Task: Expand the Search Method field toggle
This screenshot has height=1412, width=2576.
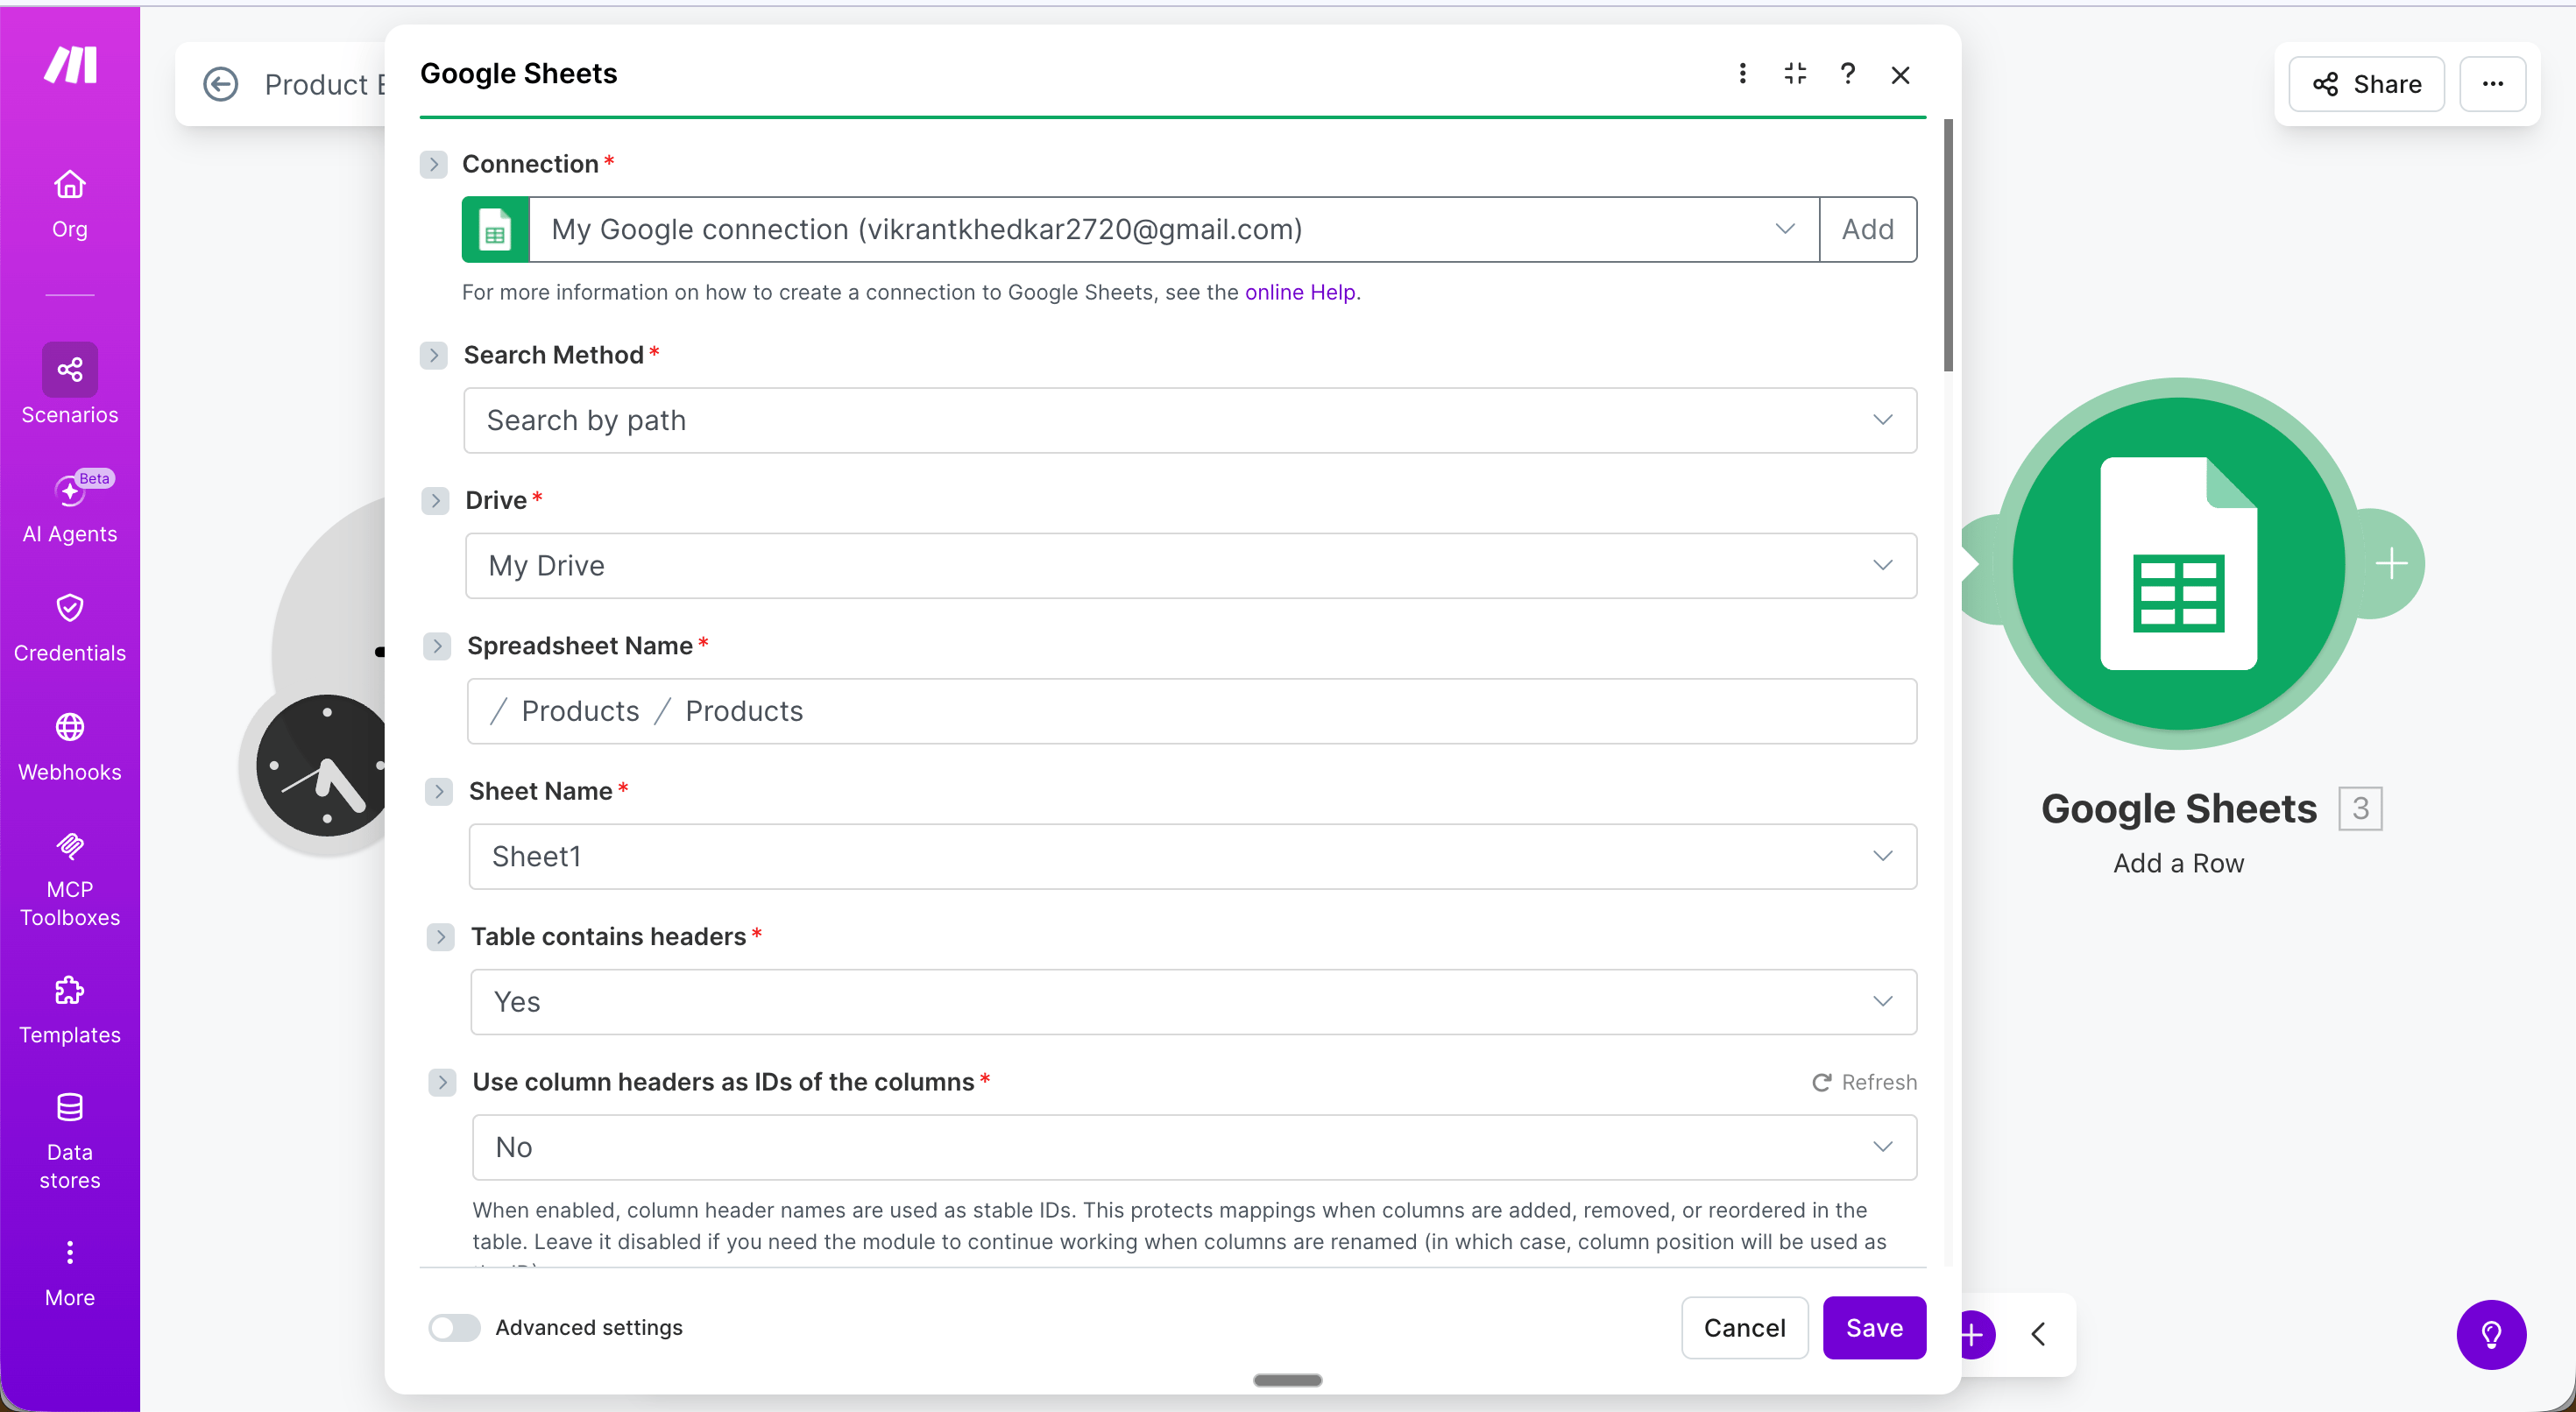Action: click(x=434, y=355)
